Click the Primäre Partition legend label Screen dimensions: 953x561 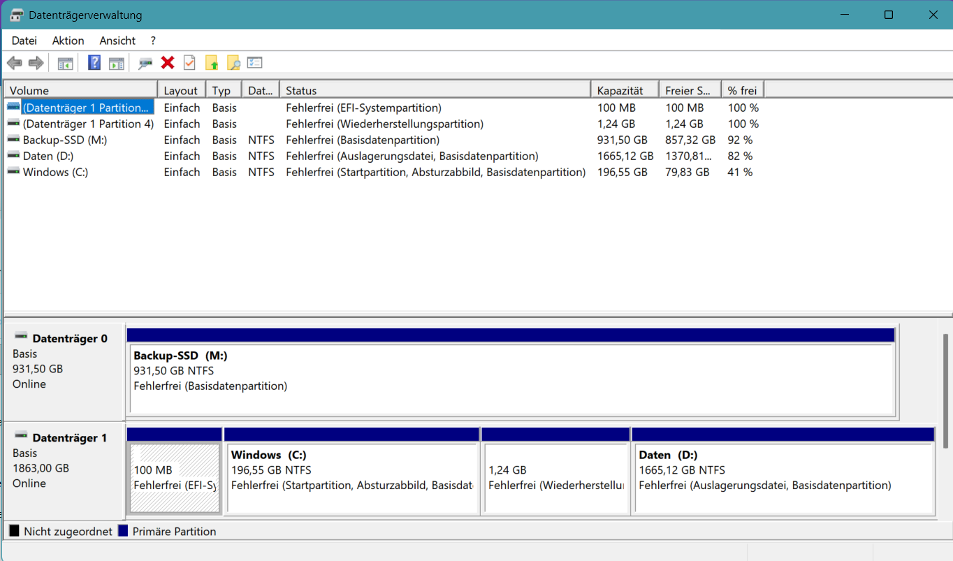(x=174, y=531)
